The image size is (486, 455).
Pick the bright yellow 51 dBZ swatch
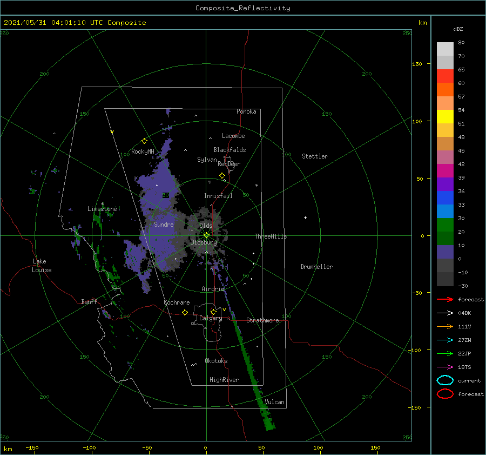pos(445,117)
